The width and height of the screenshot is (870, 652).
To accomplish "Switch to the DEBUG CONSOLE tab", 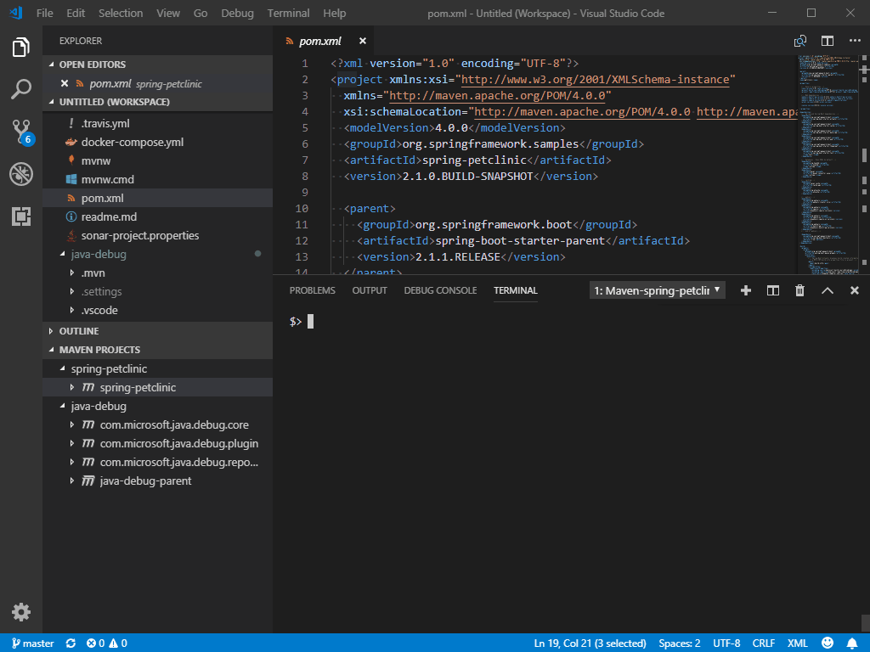I will click(439, 289).
